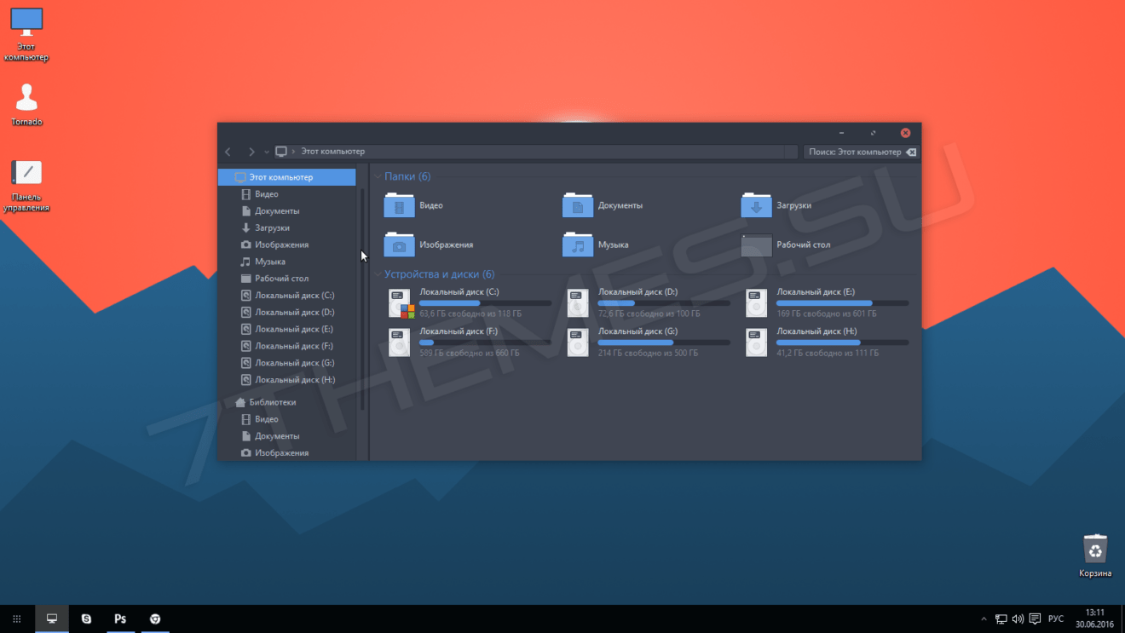The height and width of the screenshot is (633, 1125).
Task: Collapse the Устройства и диски (6) section
Action: [x=378, y=274]
